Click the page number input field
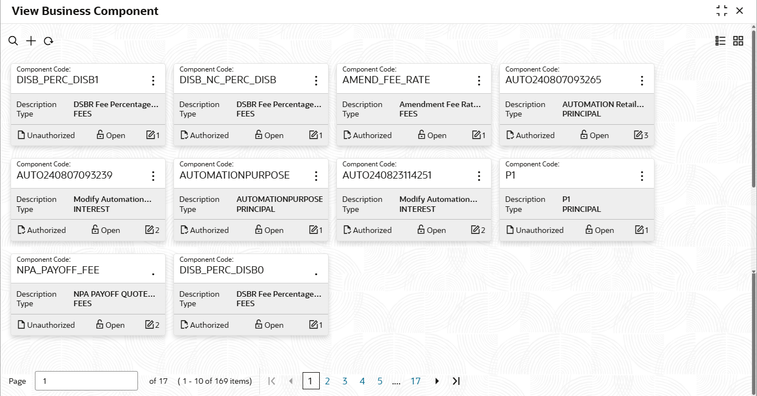The height and width of the screenshot is (396, 757). pyautogui.click(x=86, y=381)
